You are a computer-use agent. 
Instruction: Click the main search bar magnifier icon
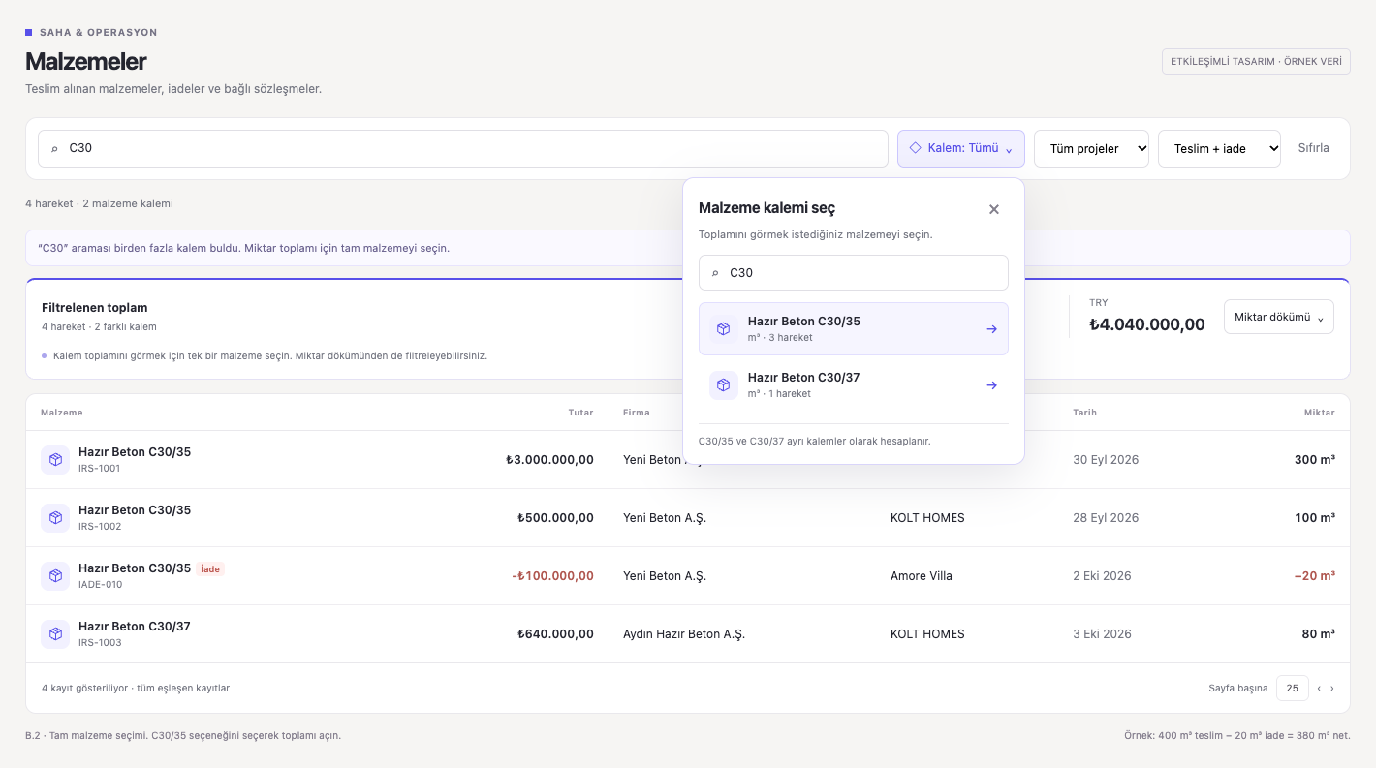54,149
